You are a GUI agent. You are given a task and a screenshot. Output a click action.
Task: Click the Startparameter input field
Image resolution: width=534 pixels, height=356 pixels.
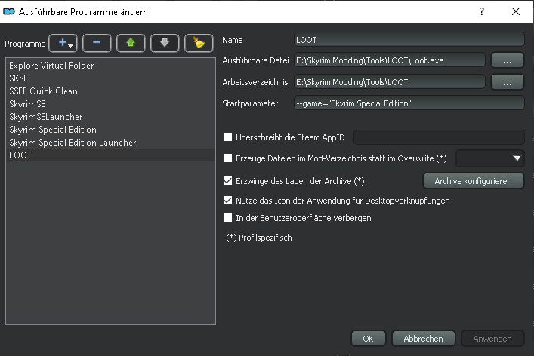coord(409,103)
